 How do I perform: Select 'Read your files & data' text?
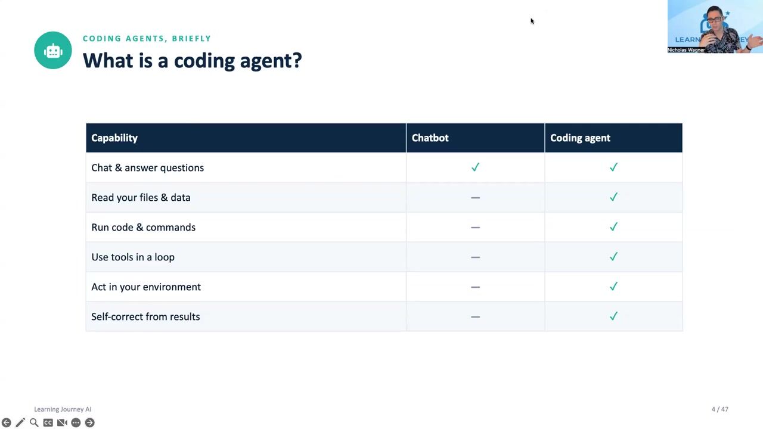141,198
